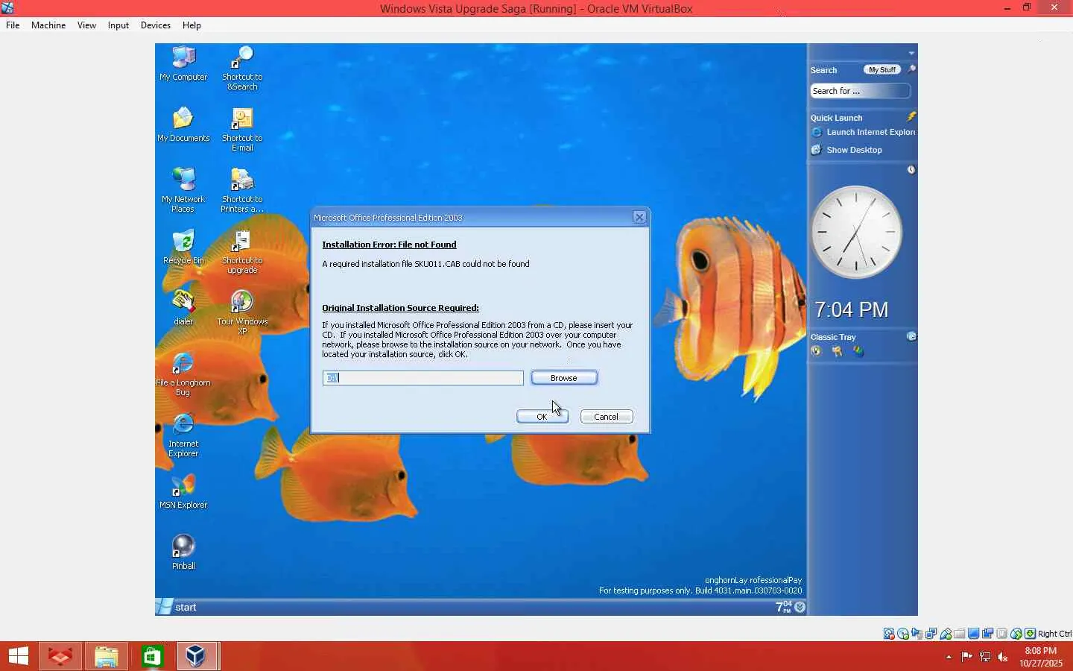Open the host File Explorer taskbar icon
Viewport: 1073px width, 671px height.
106,656
